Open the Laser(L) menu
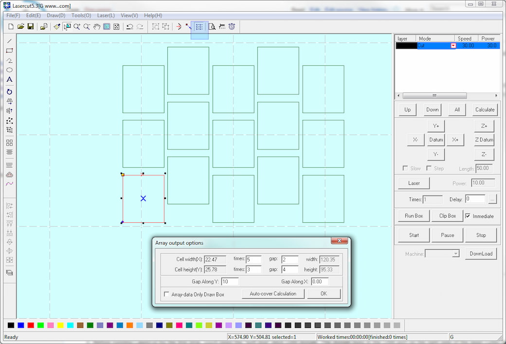The image size is (506, 344). point(106,16)
